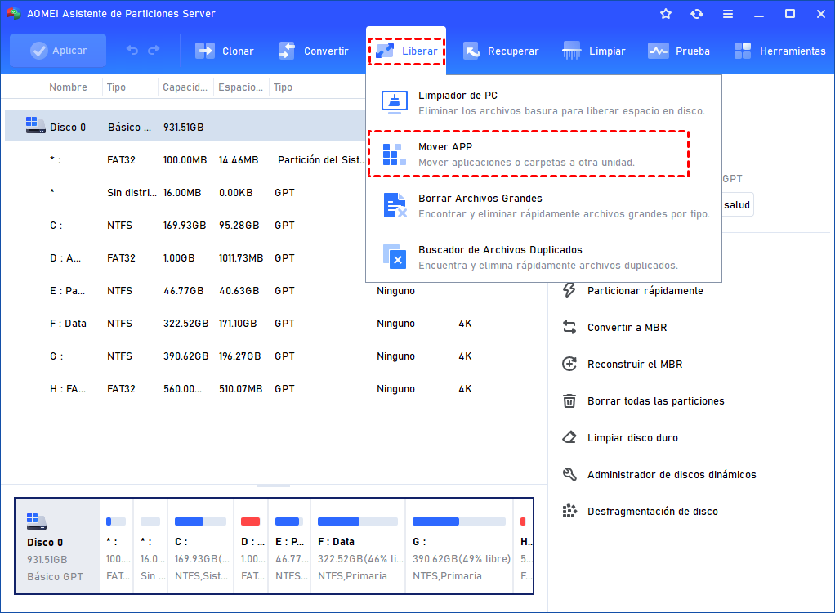Select G: block in the disk map
The image size is (835, 613).
pos(459,546)
